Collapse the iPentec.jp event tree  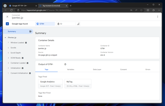point(5,38)
